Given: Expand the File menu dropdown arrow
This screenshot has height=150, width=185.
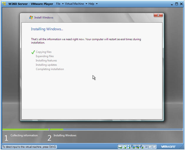Looking at the screenshot, I should coord(63,4).
